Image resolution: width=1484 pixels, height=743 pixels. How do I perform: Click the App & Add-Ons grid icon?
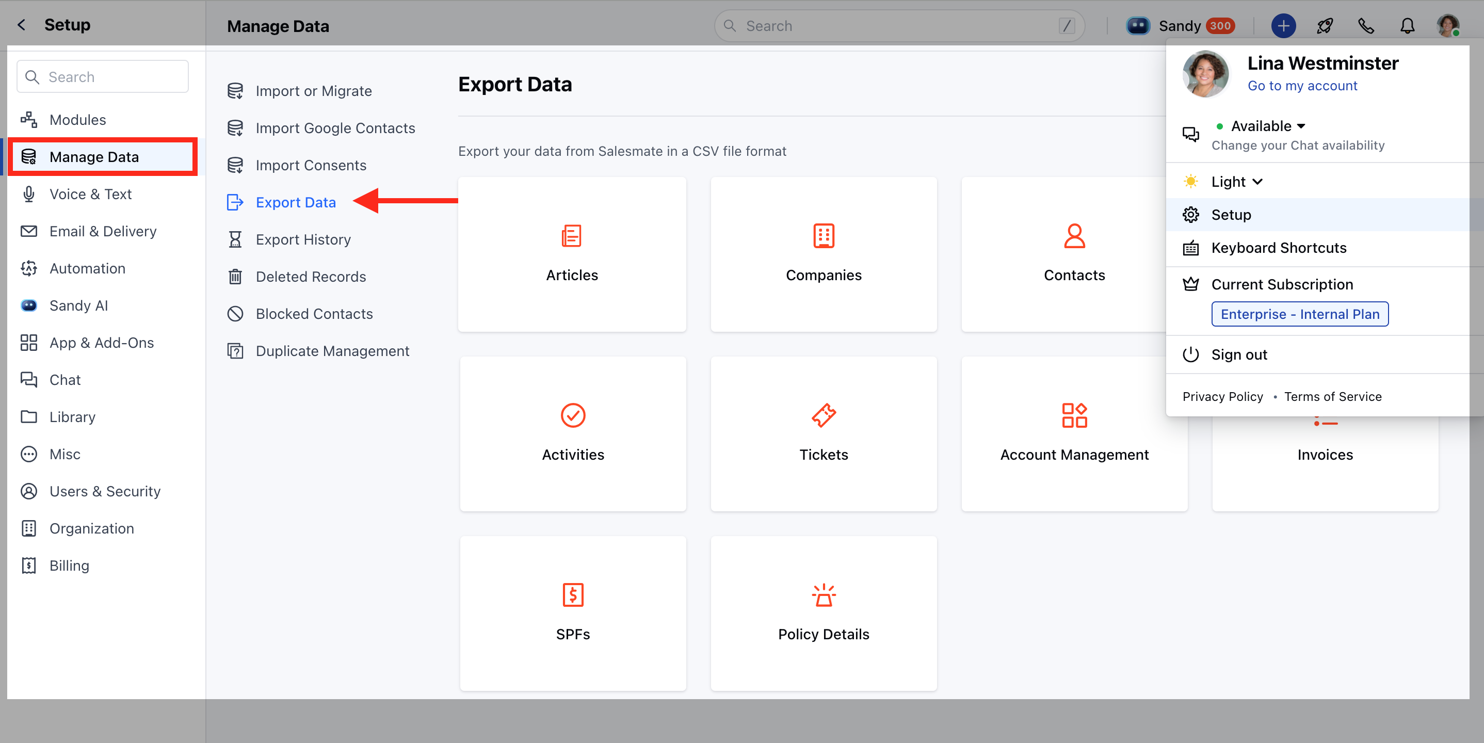point(29,343)
